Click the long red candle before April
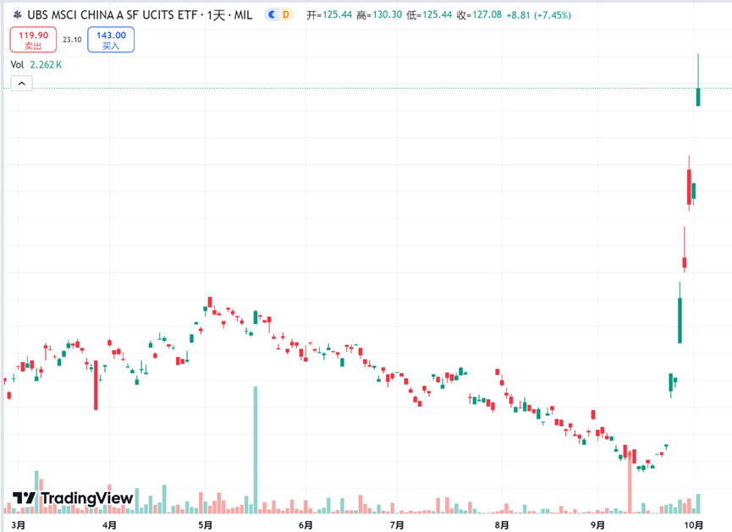This screenshot has width=732, height=532. tap(96, 385)
